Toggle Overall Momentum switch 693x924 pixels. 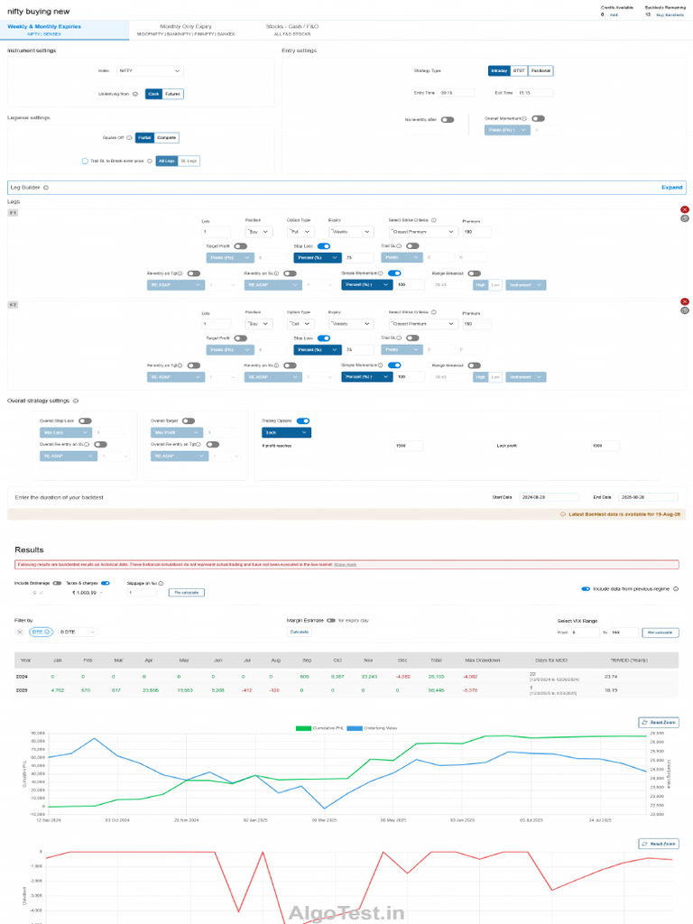[538, 118]
